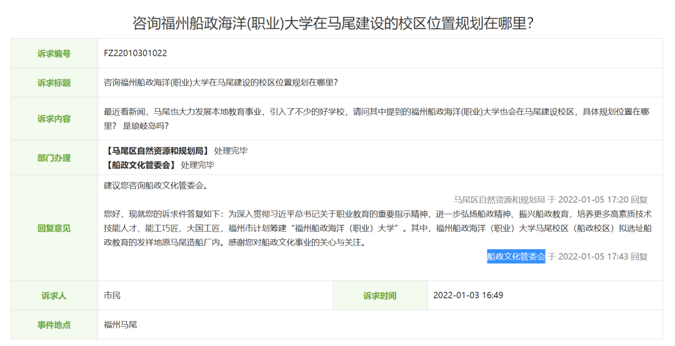This screenshot has height=346, width=675.
Task: Select the 部门办理 label cell
Action: 54,158
